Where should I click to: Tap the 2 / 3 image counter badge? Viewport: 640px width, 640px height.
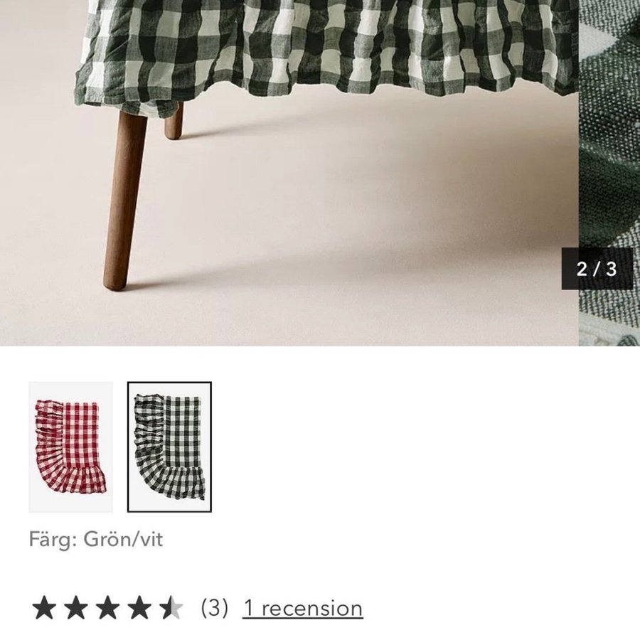coord(597,269)
